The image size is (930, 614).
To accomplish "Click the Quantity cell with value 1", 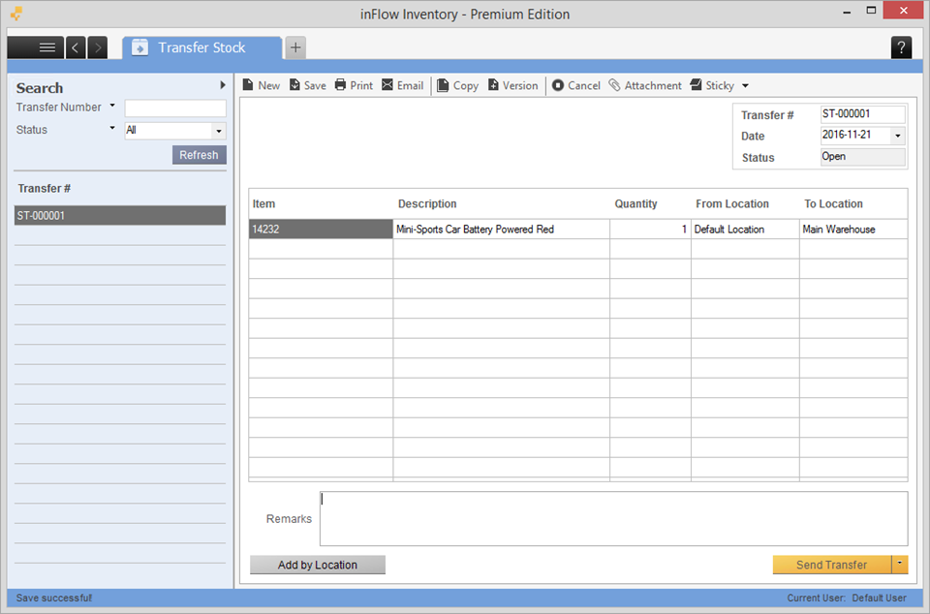I will tap(651, 230).
